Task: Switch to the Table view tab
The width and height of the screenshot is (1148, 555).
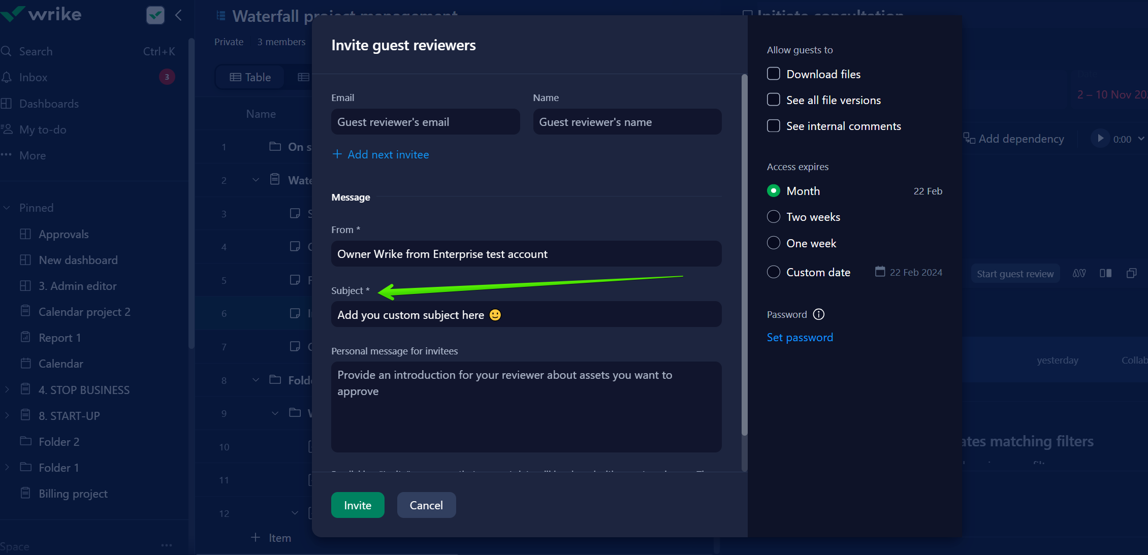Action: [x=250, y=77]
